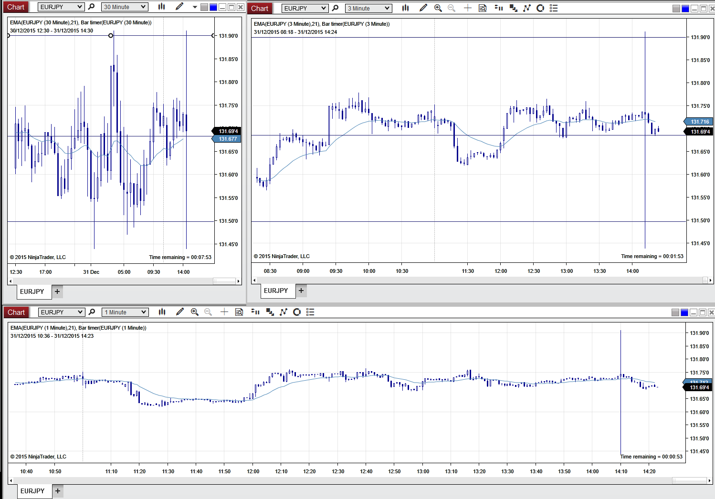Add a new tab under the 3 Minute chart
This screenshot has width=715, height=499.
click(301, 291)
